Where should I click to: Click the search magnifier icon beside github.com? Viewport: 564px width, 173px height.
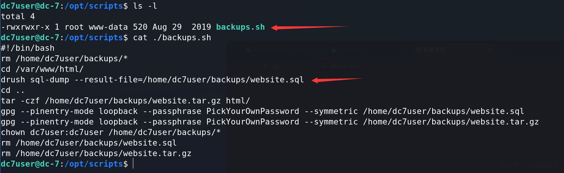[x=323, y=65]
